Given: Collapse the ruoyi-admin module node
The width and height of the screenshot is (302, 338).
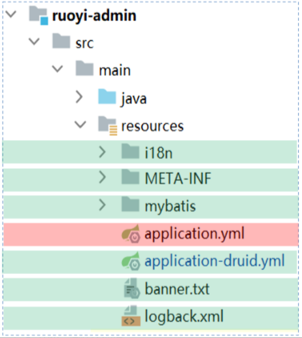Looking at the screenshot, I should click(x=11, y=14).
